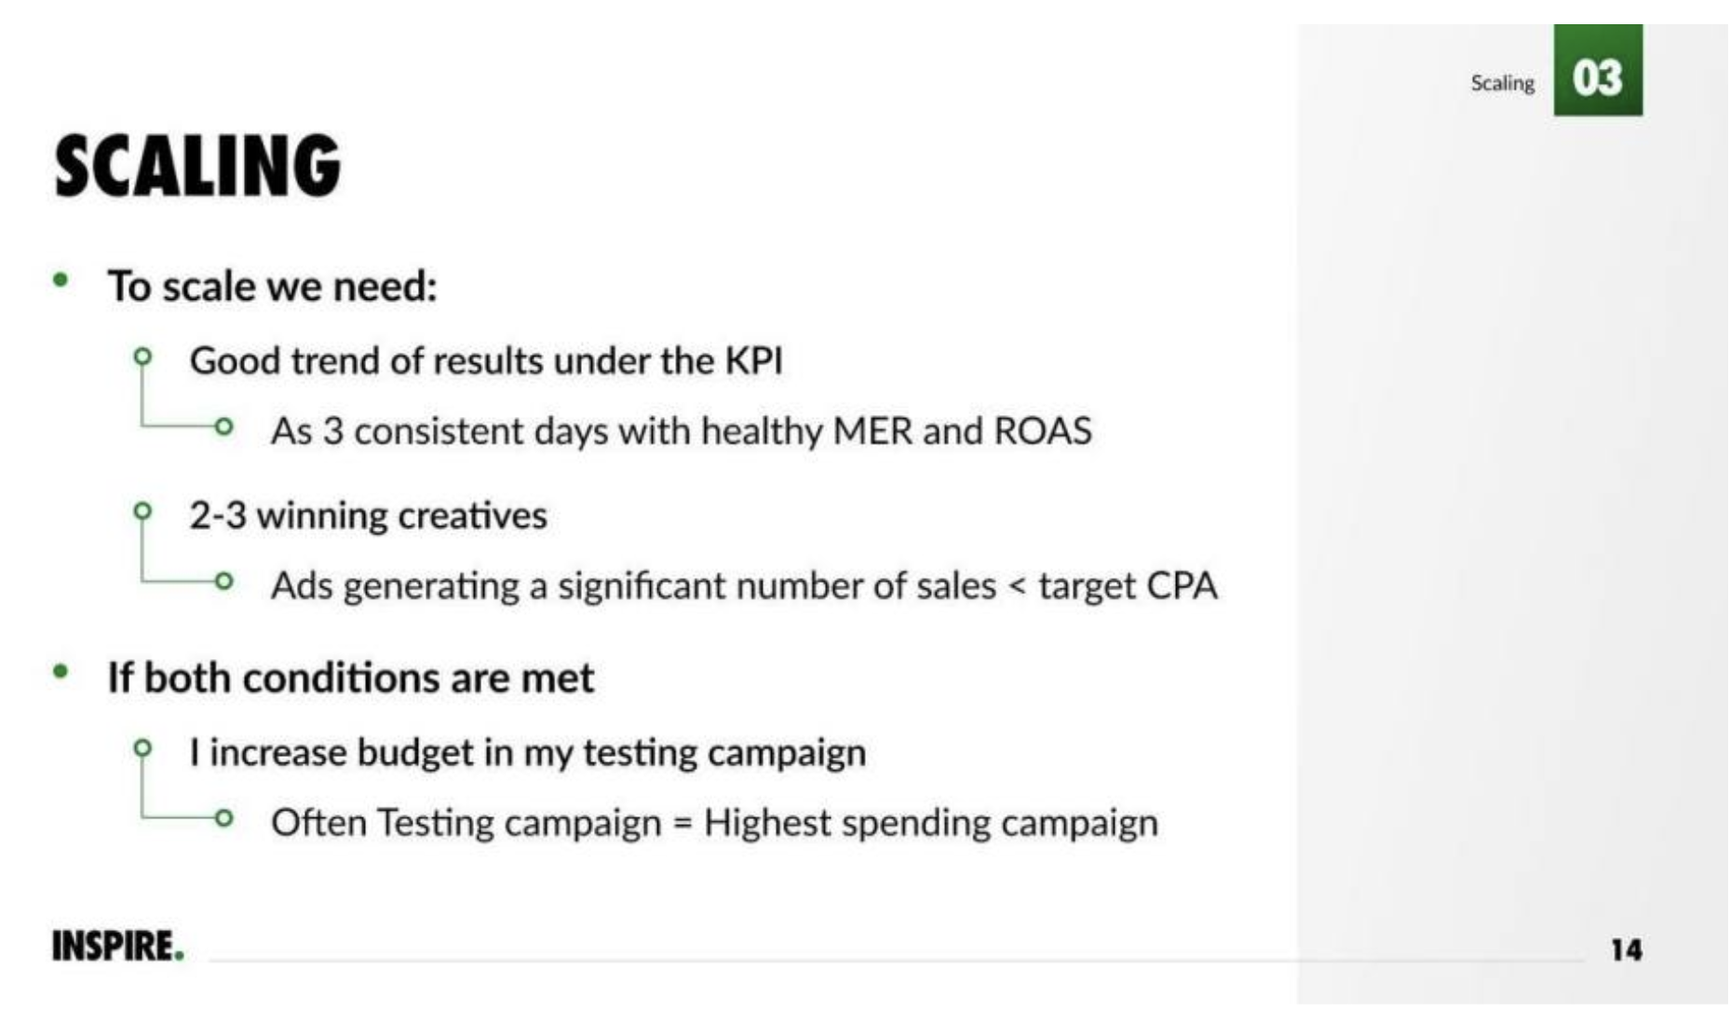Screen dimensions: 1730x1011
Task: Click the sub-bullet circle before "As 3 consistent days"
Action: tap(223, 427)
